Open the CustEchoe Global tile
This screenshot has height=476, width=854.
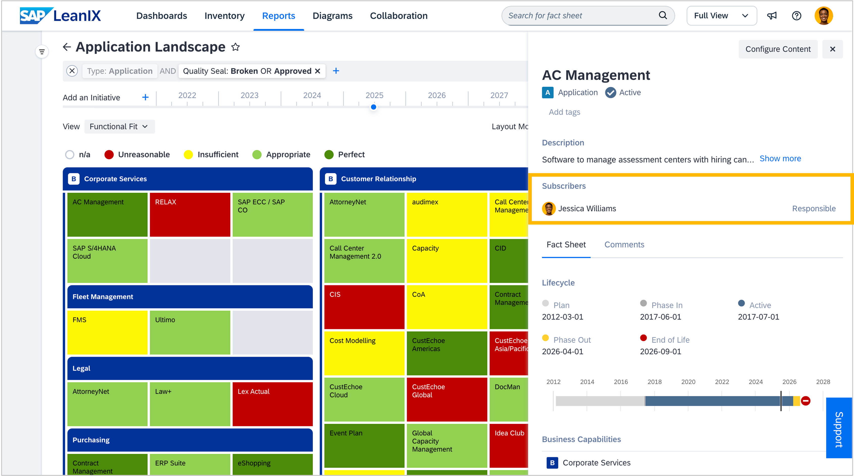click(x=447, y=399)
